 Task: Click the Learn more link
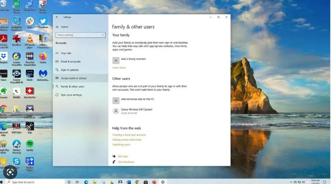click(119, 68)
